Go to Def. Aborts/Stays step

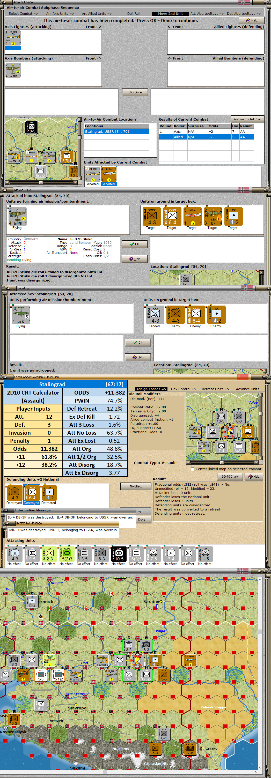(244, 14)
